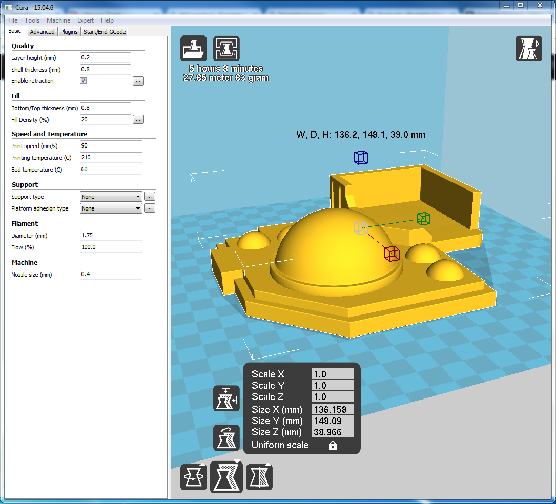Toggle the Enable retraction checkbox
556x504 pixels.
click(84, 81)
